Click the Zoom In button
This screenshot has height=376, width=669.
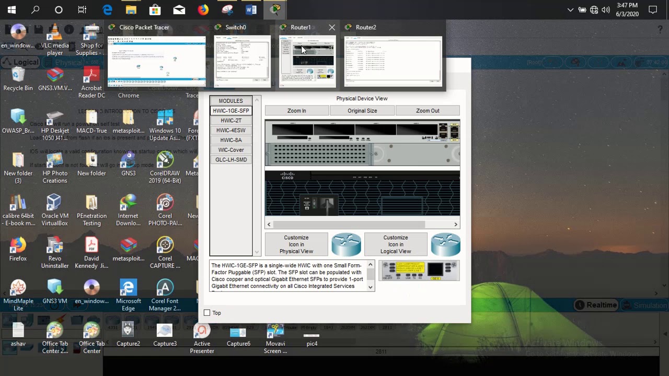[x=297, y=111]
